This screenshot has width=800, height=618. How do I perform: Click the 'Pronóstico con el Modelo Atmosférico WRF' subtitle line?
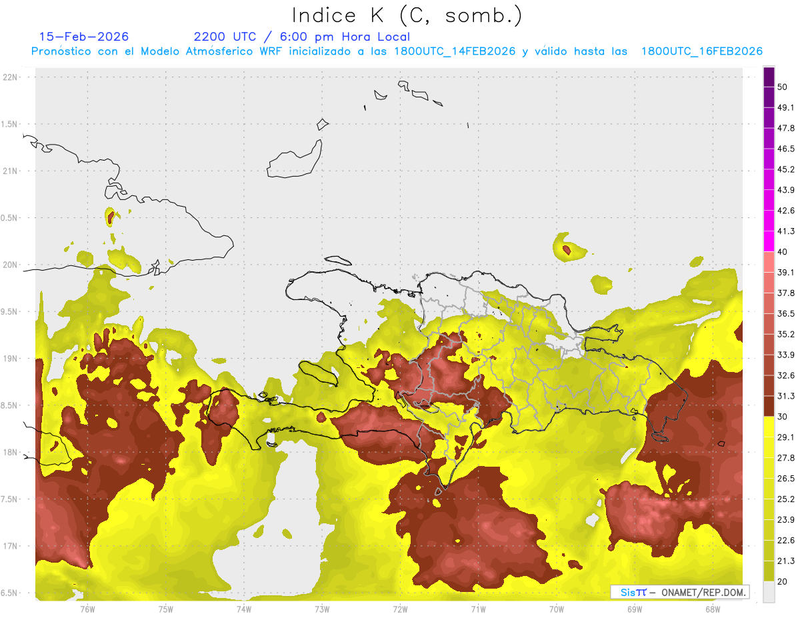point(397,51)
